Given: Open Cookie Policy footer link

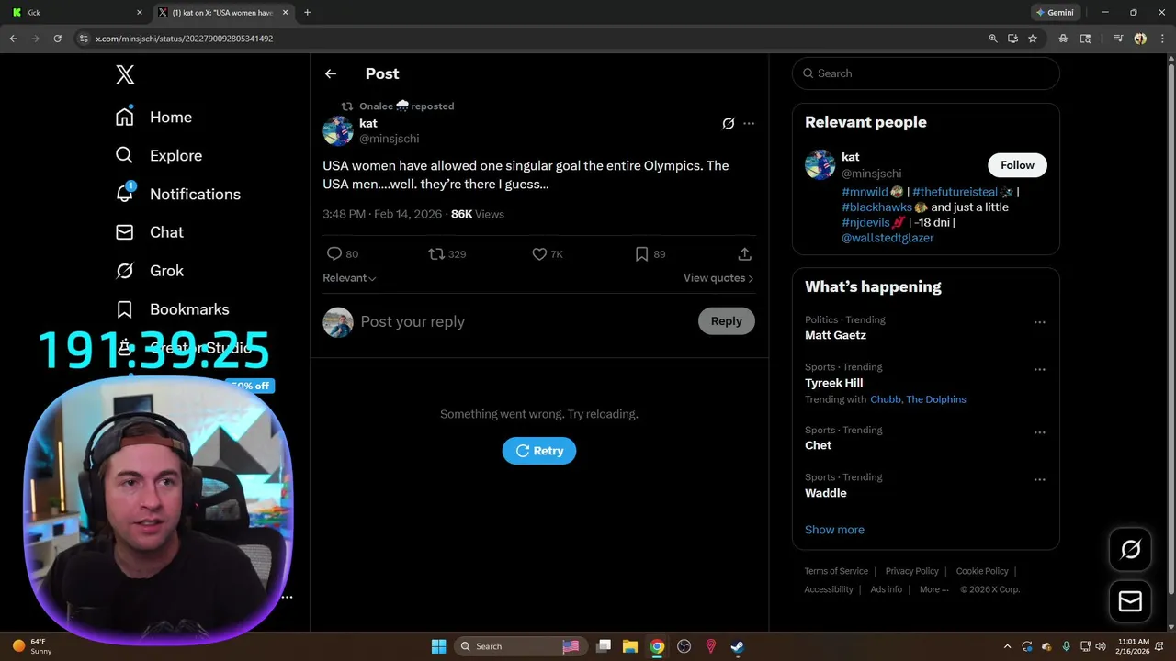Looking at the screenshot, I should click(982, 571).
